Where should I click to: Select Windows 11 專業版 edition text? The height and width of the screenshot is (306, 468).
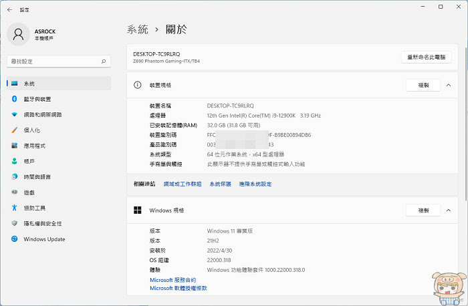pyautogui.click(x=229, y=231)
